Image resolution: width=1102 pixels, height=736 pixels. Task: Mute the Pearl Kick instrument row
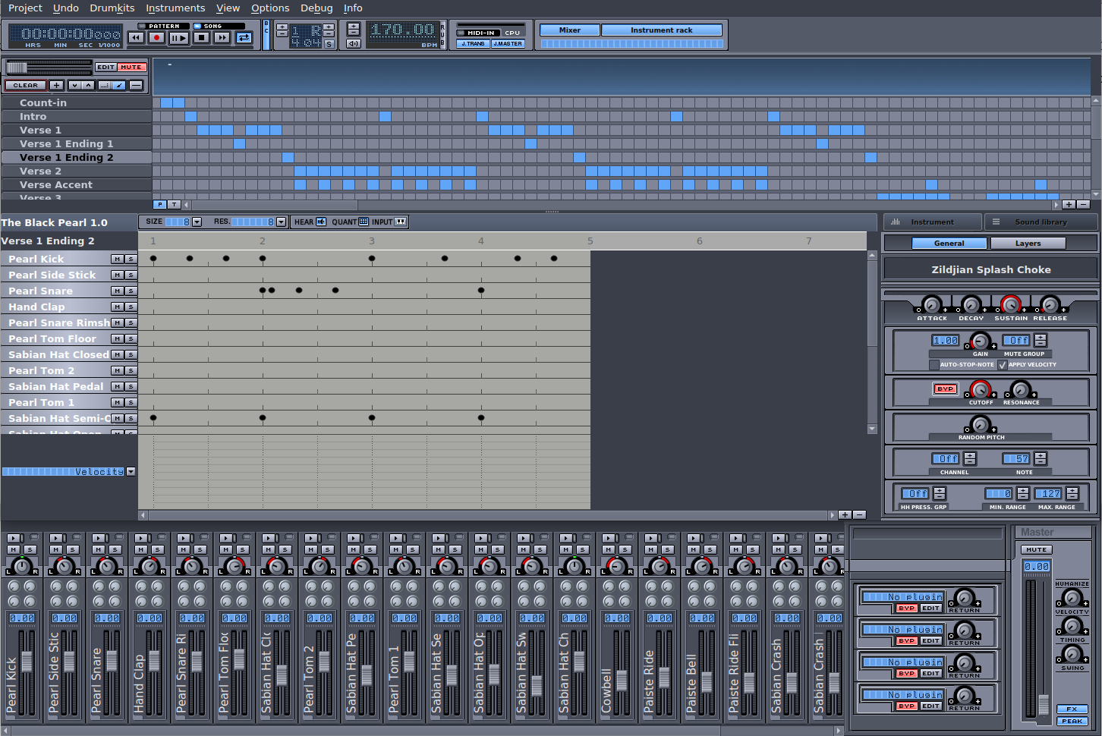pos(117,259)
